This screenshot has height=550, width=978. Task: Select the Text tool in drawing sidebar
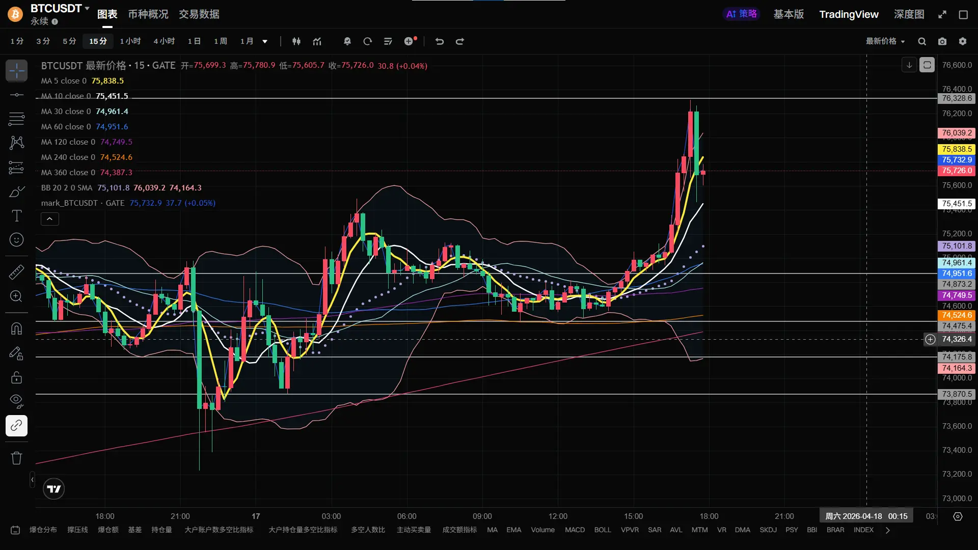[x=16, y=216]
